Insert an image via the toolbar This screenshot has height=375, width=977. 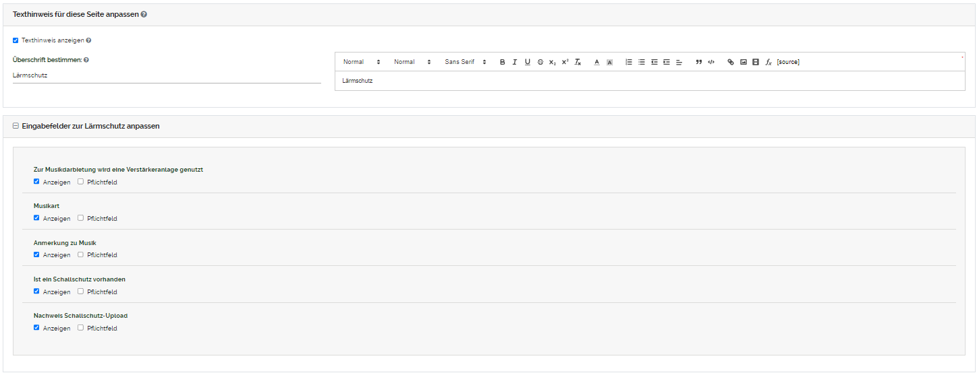click(743, 62)
